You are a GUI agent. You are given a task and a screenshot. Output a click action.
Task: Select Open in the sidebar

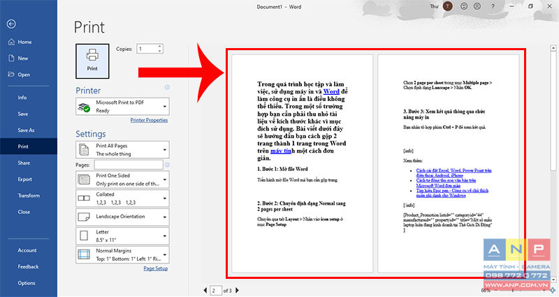[x=29, y=75]
